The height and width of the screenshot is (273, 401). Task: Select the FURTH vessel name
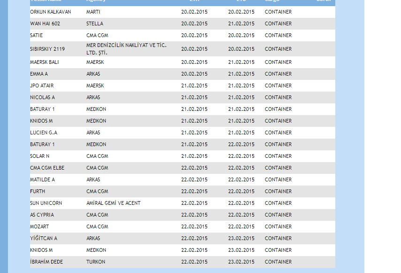[38, 192]
